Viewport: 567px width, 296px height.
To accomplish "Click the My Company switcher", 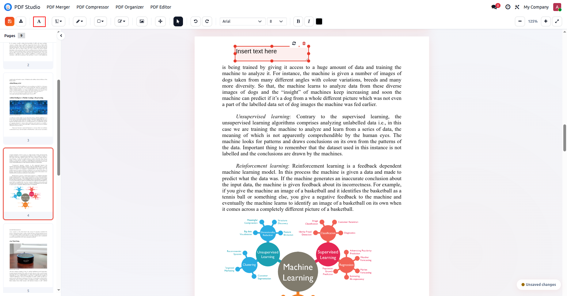I will pos(536,7).
